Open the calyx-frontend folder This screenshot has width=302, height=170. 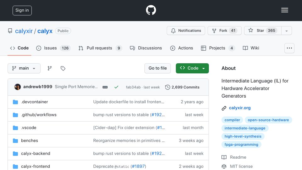pyautogui.click(x=36, y=166)
